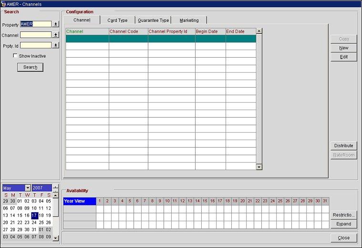The width and height of the screenshot is (362, 248).
Task: Click the Expand button
Action: [x=343, y=224]
